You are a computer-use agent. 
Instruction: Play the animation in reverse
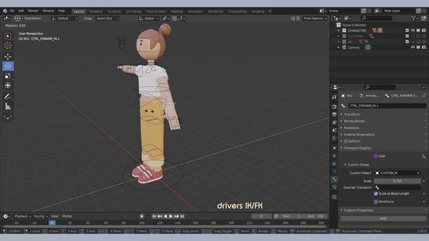point(166,216)
